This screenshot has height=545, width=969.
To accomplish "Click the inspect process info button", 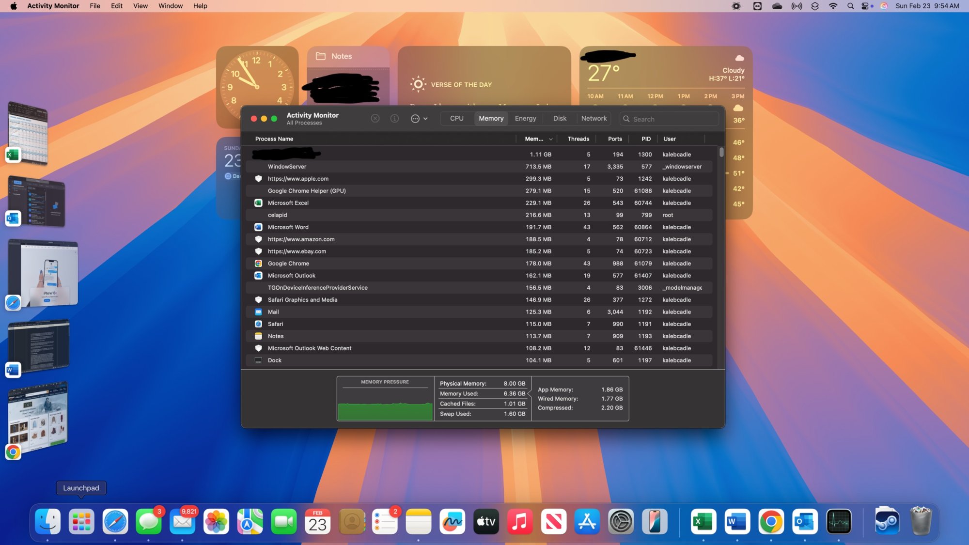I will pyautogui.click(x=394, y=119).
